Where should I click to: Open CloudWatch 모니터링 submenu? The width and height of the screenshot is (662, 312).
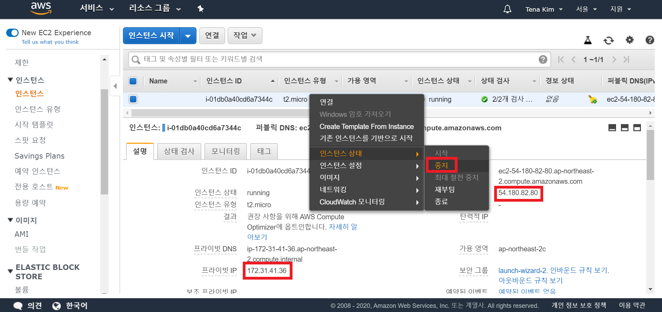tap(366, 202)
